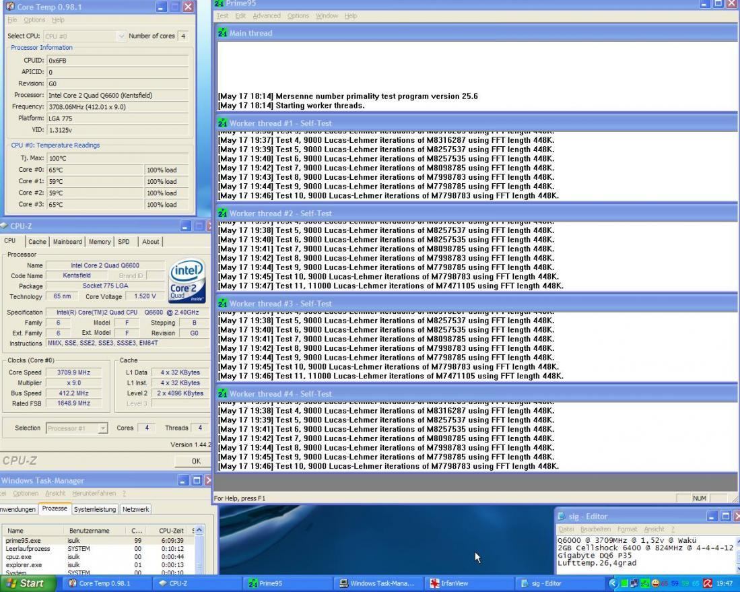Switch to CPU-Z Mainboard tab
740x592 pixels.
tap(67, 242)
